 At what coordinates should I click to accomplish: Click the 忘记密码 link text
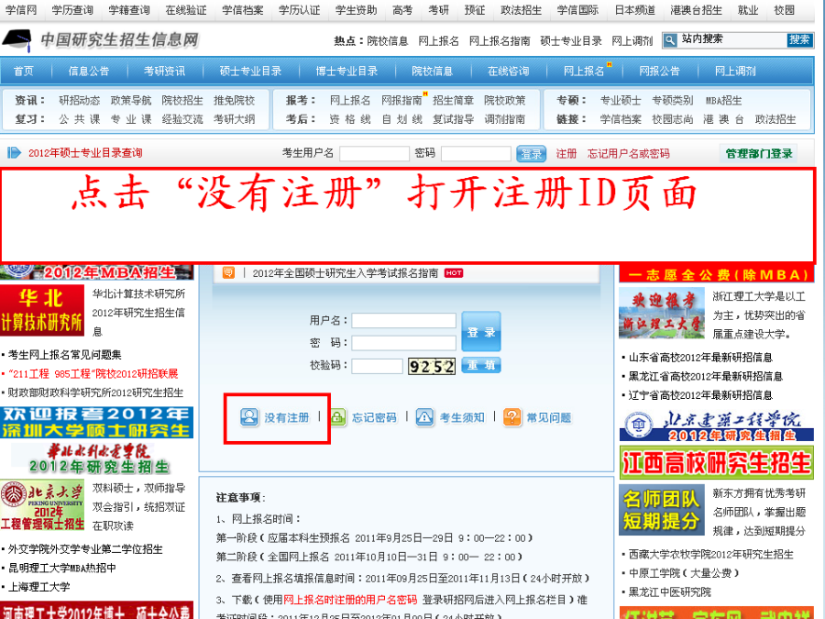coord(374,417)
